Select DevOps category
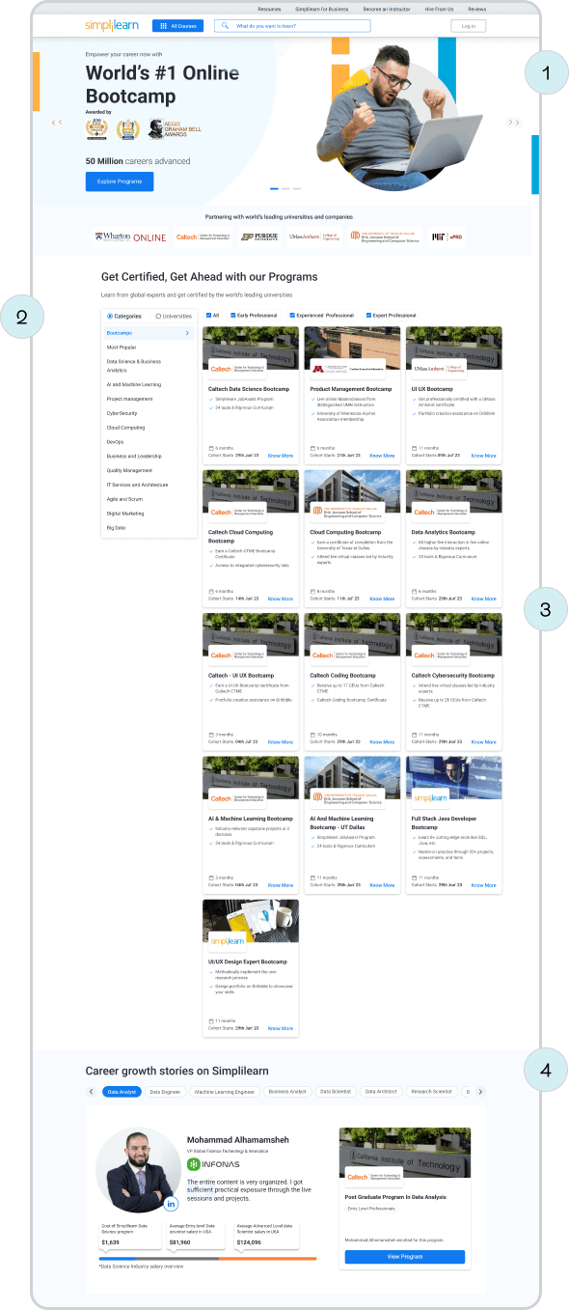This screenshot has width=569, height=1310. [x=115, y=441]
